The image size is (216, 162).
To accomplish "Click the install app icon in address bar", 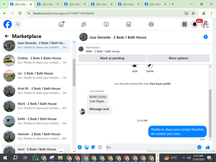I will point(187,13).
